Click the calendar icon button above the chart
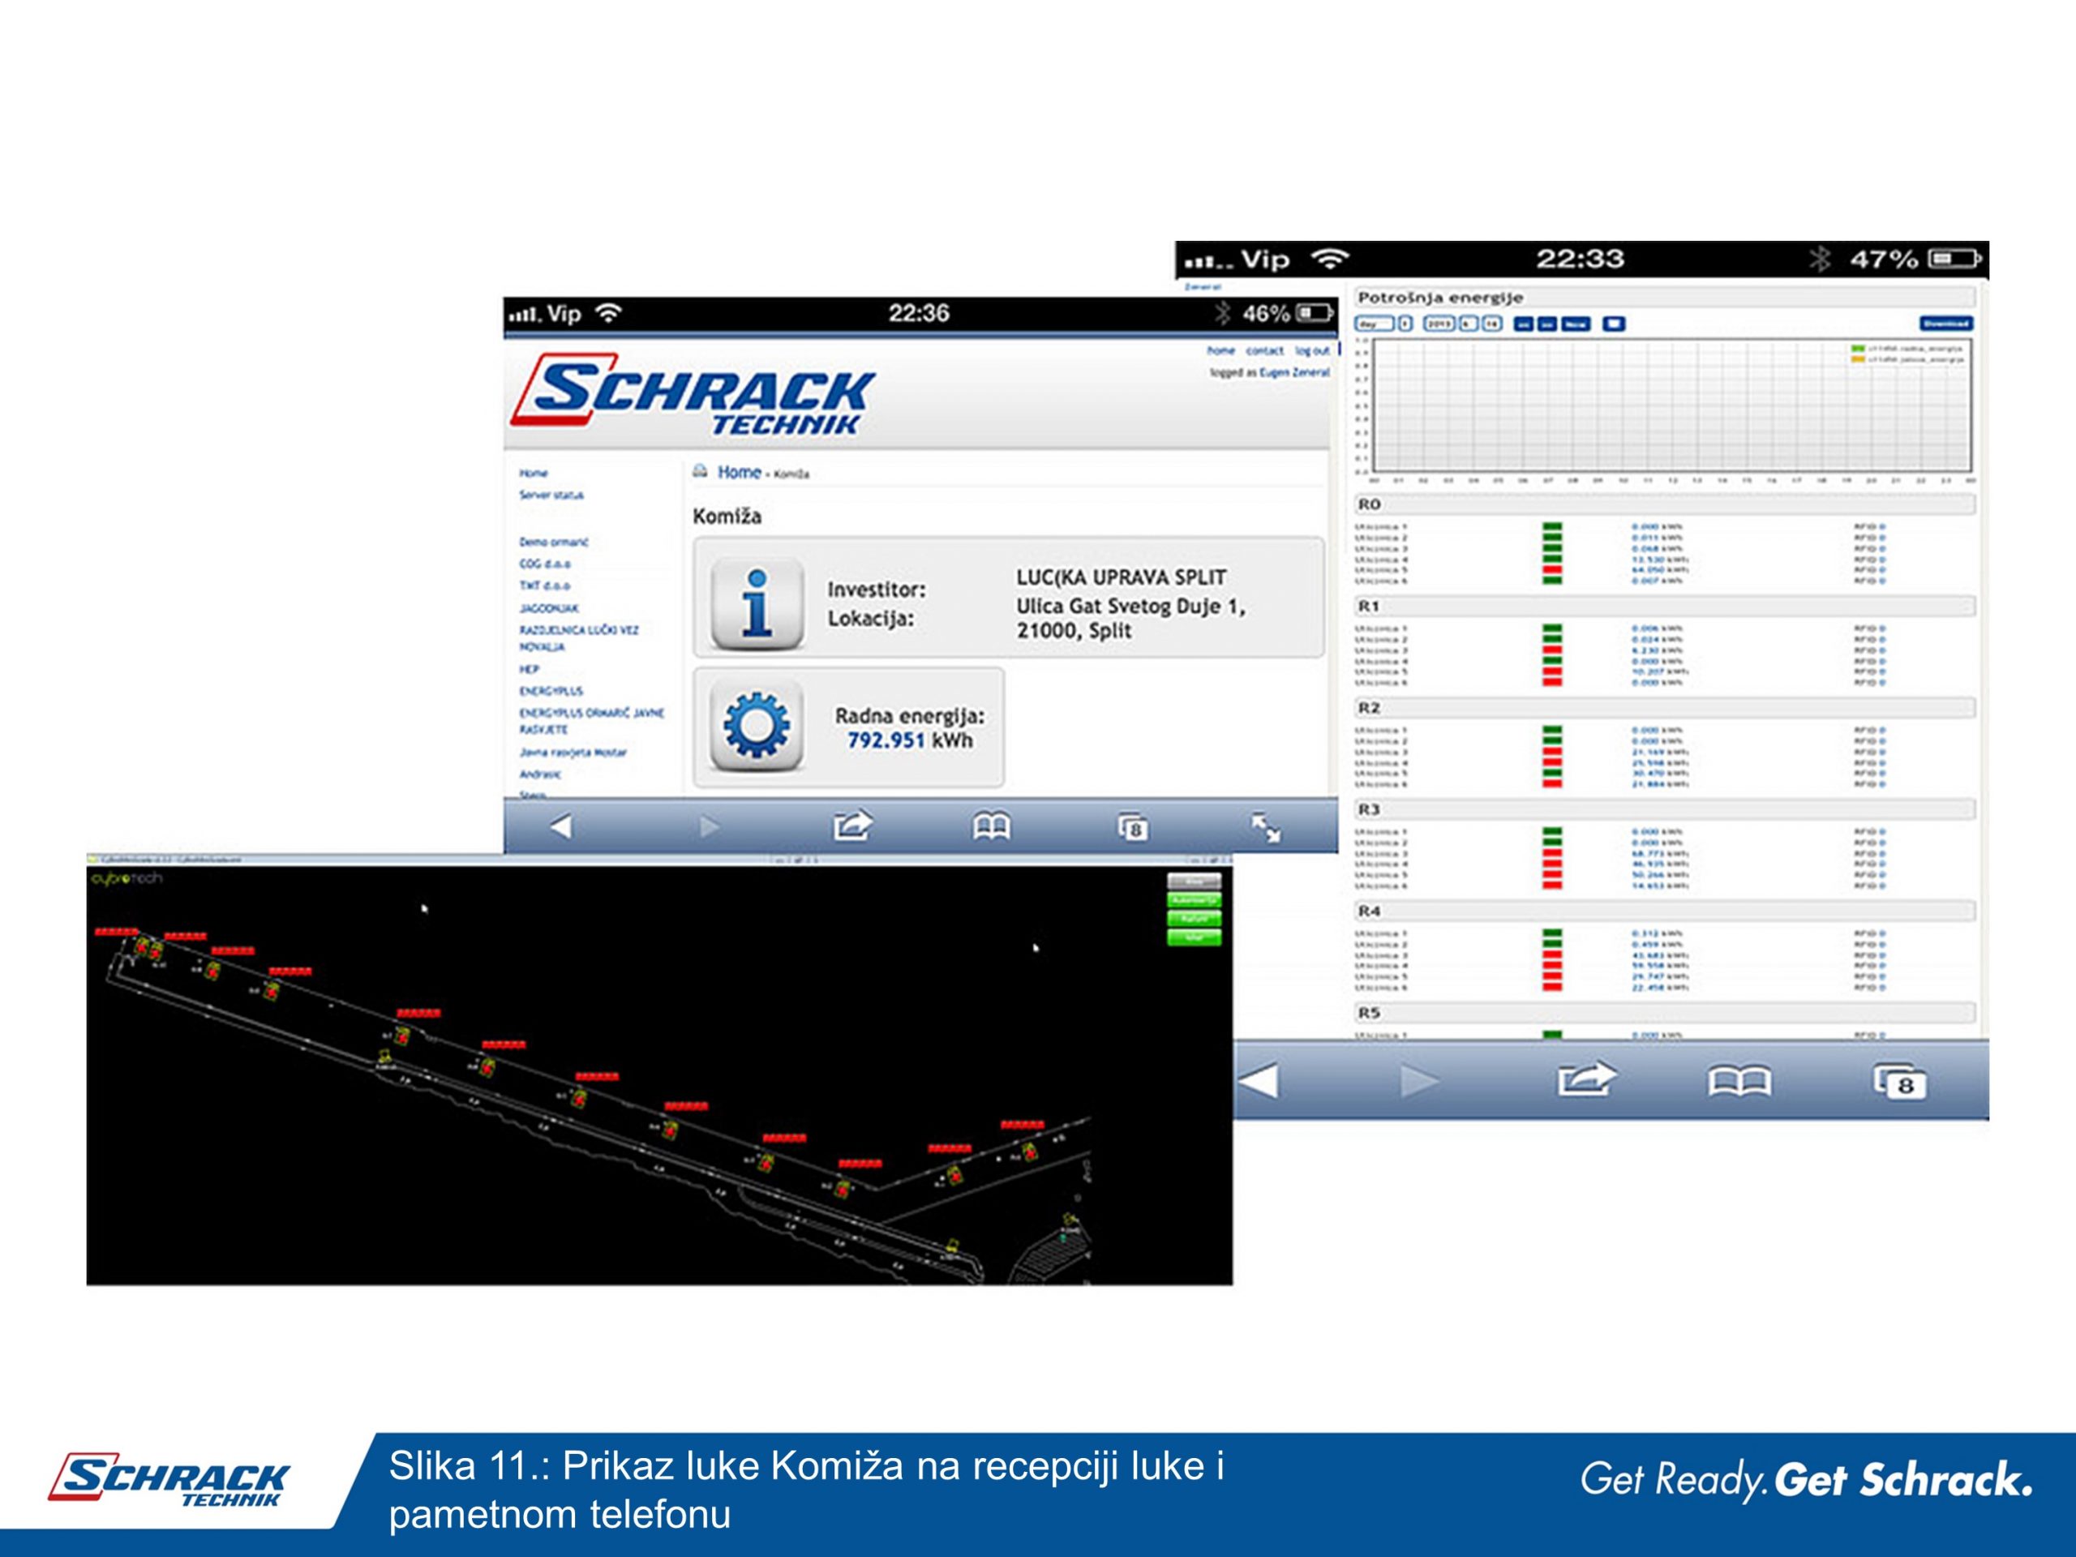The height and width of the screenshot is (1557, 2076). pos(1613,324)
